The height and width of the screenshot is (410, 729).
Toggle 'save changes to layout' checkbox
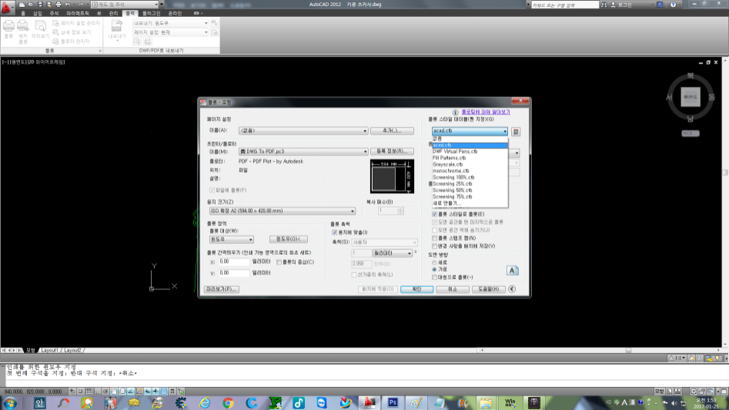tap(435, 246)
